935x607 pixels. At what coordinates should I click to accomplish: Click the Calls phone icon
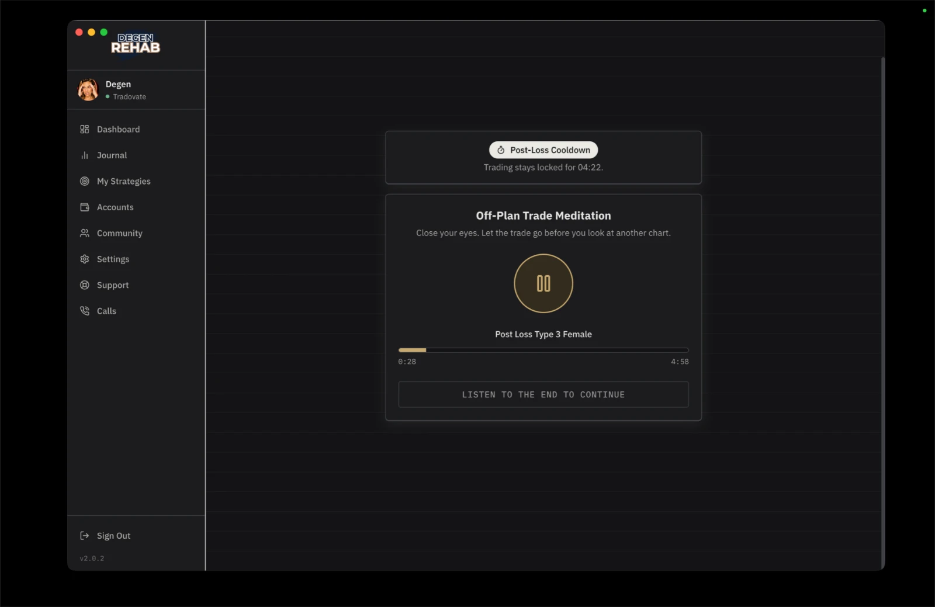click(85, 311)
